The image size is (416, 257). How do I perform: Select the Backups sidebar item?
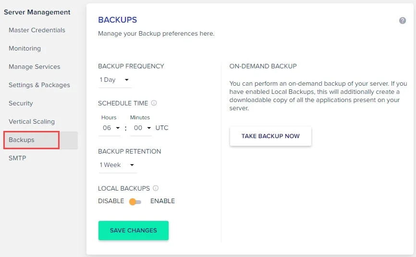pyautogui.click(x=41, y=140)
